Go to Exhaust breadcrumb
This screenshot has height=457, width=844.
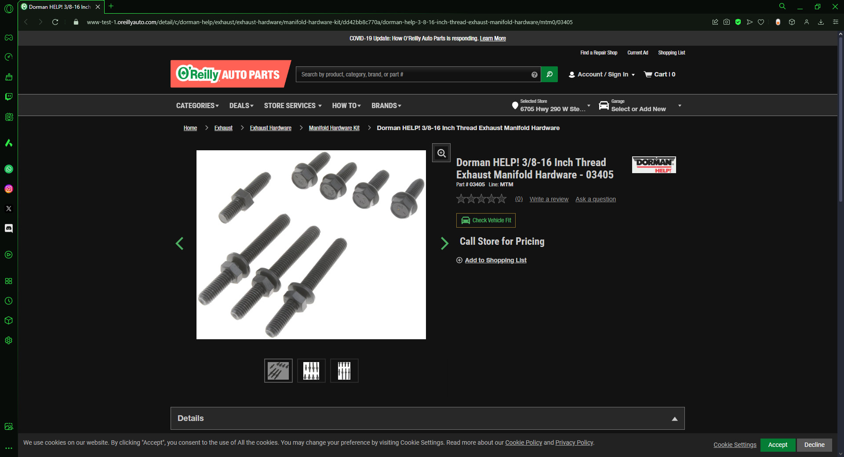(x=223, y=128)
